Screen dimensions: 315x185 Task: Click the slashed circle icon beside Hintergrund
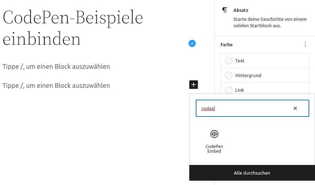point(229,75)
